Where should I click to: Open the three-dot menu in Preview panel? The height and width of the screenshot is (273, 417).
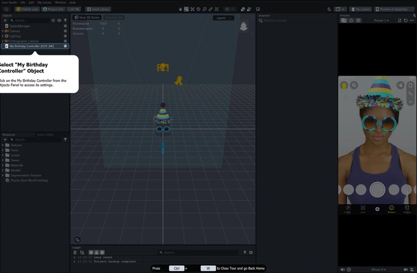[x=412, y=20]
